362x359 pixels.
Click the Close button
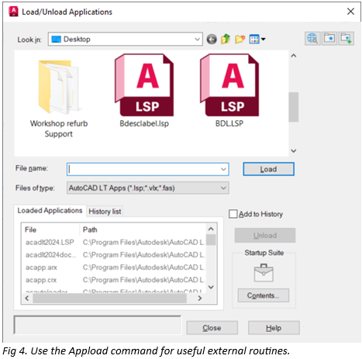tap(212, 328)
